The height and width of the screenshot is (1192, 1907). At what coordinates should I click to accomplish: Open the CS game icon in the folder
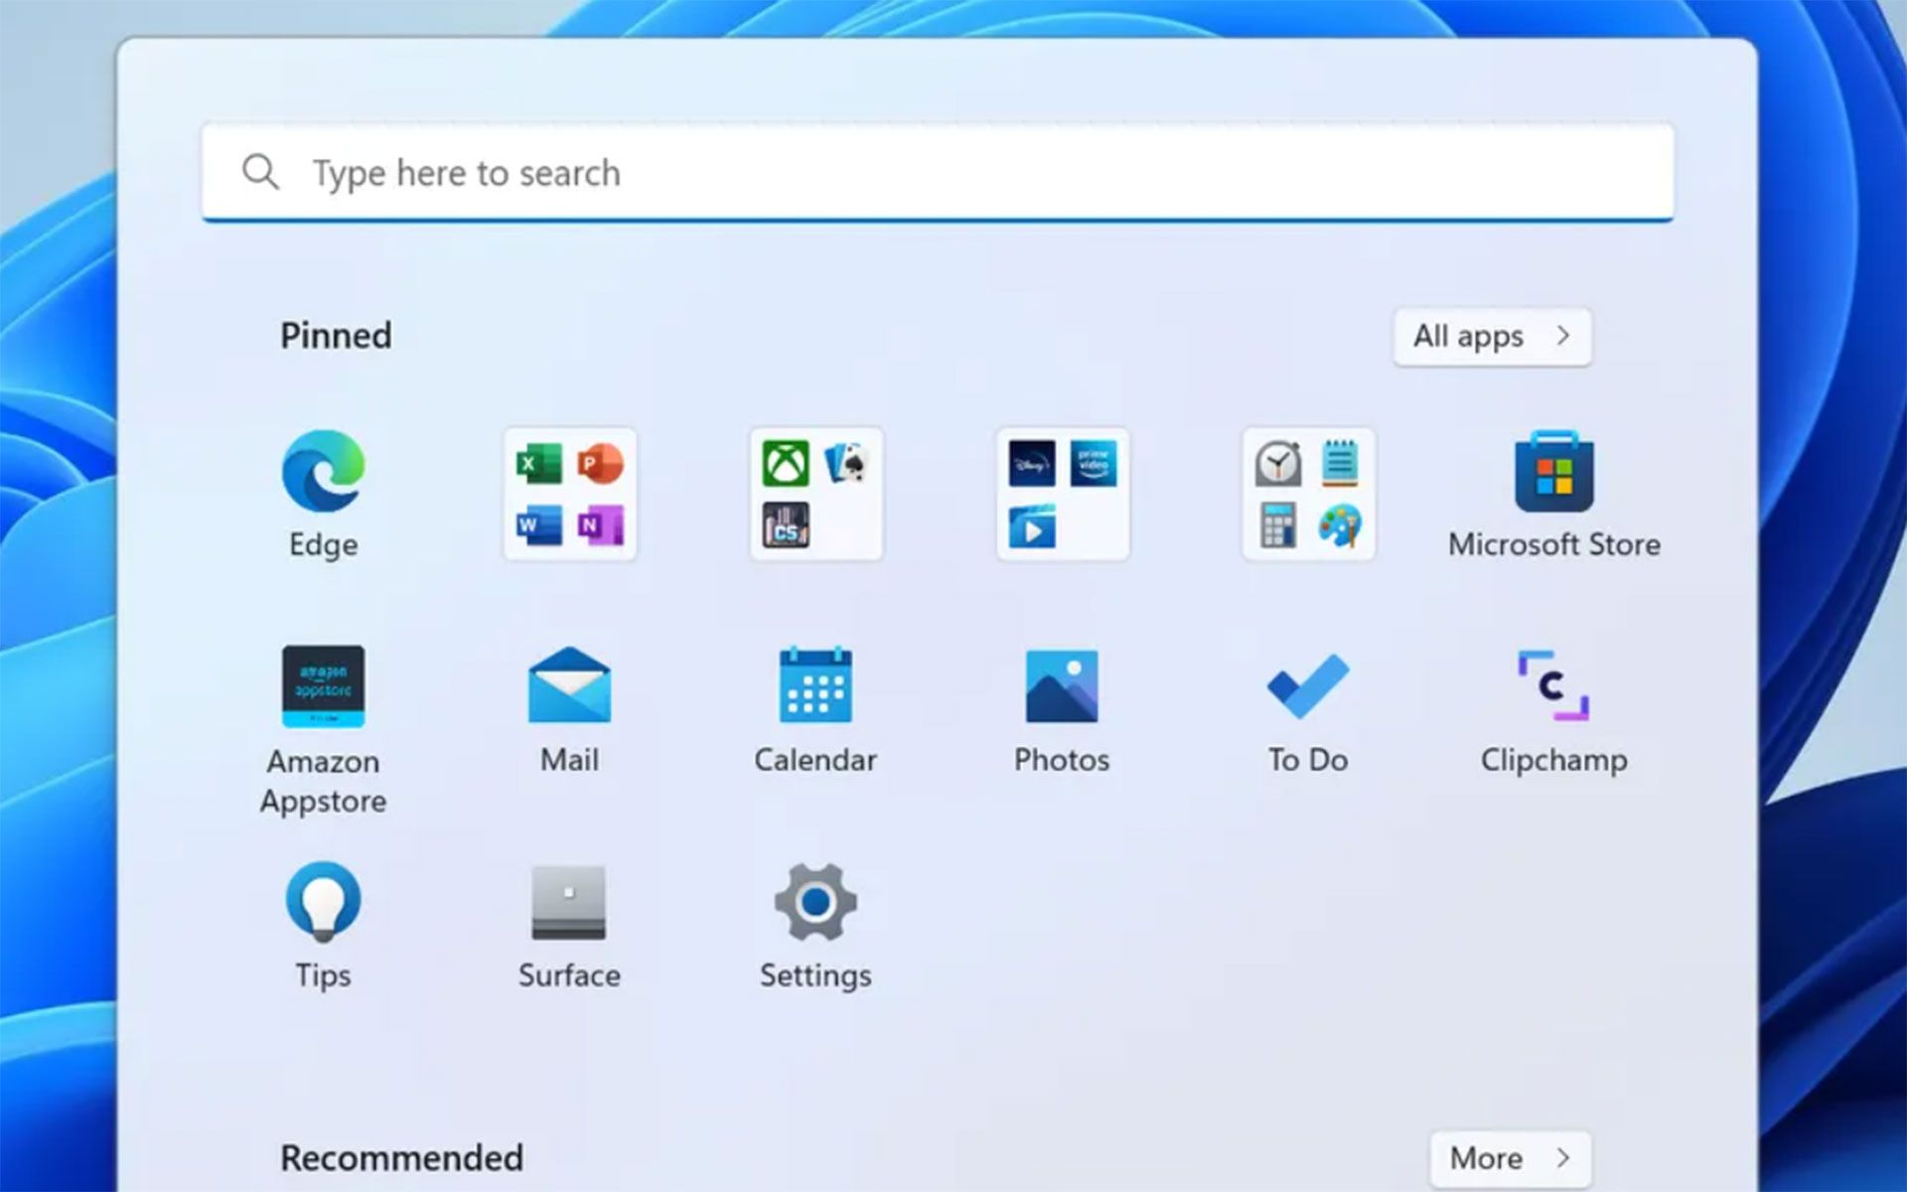(786, 525)
